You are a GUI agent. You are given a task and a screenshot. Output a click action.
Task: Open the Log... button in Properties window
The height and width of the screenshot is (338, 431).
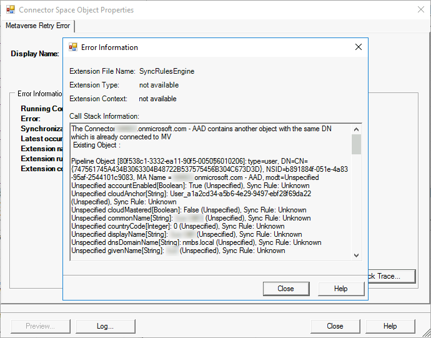click(x=106, y=326)
